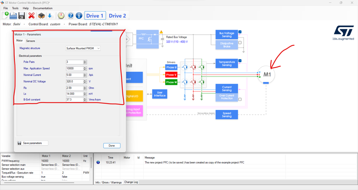This screenshot has height=190, width=358.
Task: Toggle the Temperature Sensing checkbox
Action: pyautogui.click(x=240, y=61)
